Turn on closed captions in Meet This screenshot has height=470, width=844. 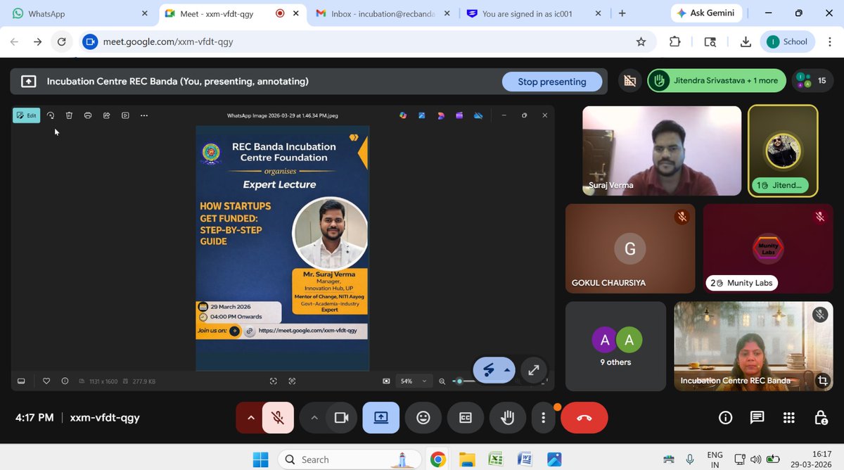click(465, 418)
